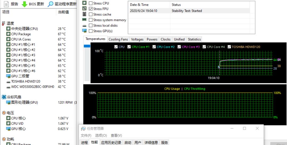Open the Clocks tab
The width and height of the screenshot is (287, 145).
pos(166,39)
